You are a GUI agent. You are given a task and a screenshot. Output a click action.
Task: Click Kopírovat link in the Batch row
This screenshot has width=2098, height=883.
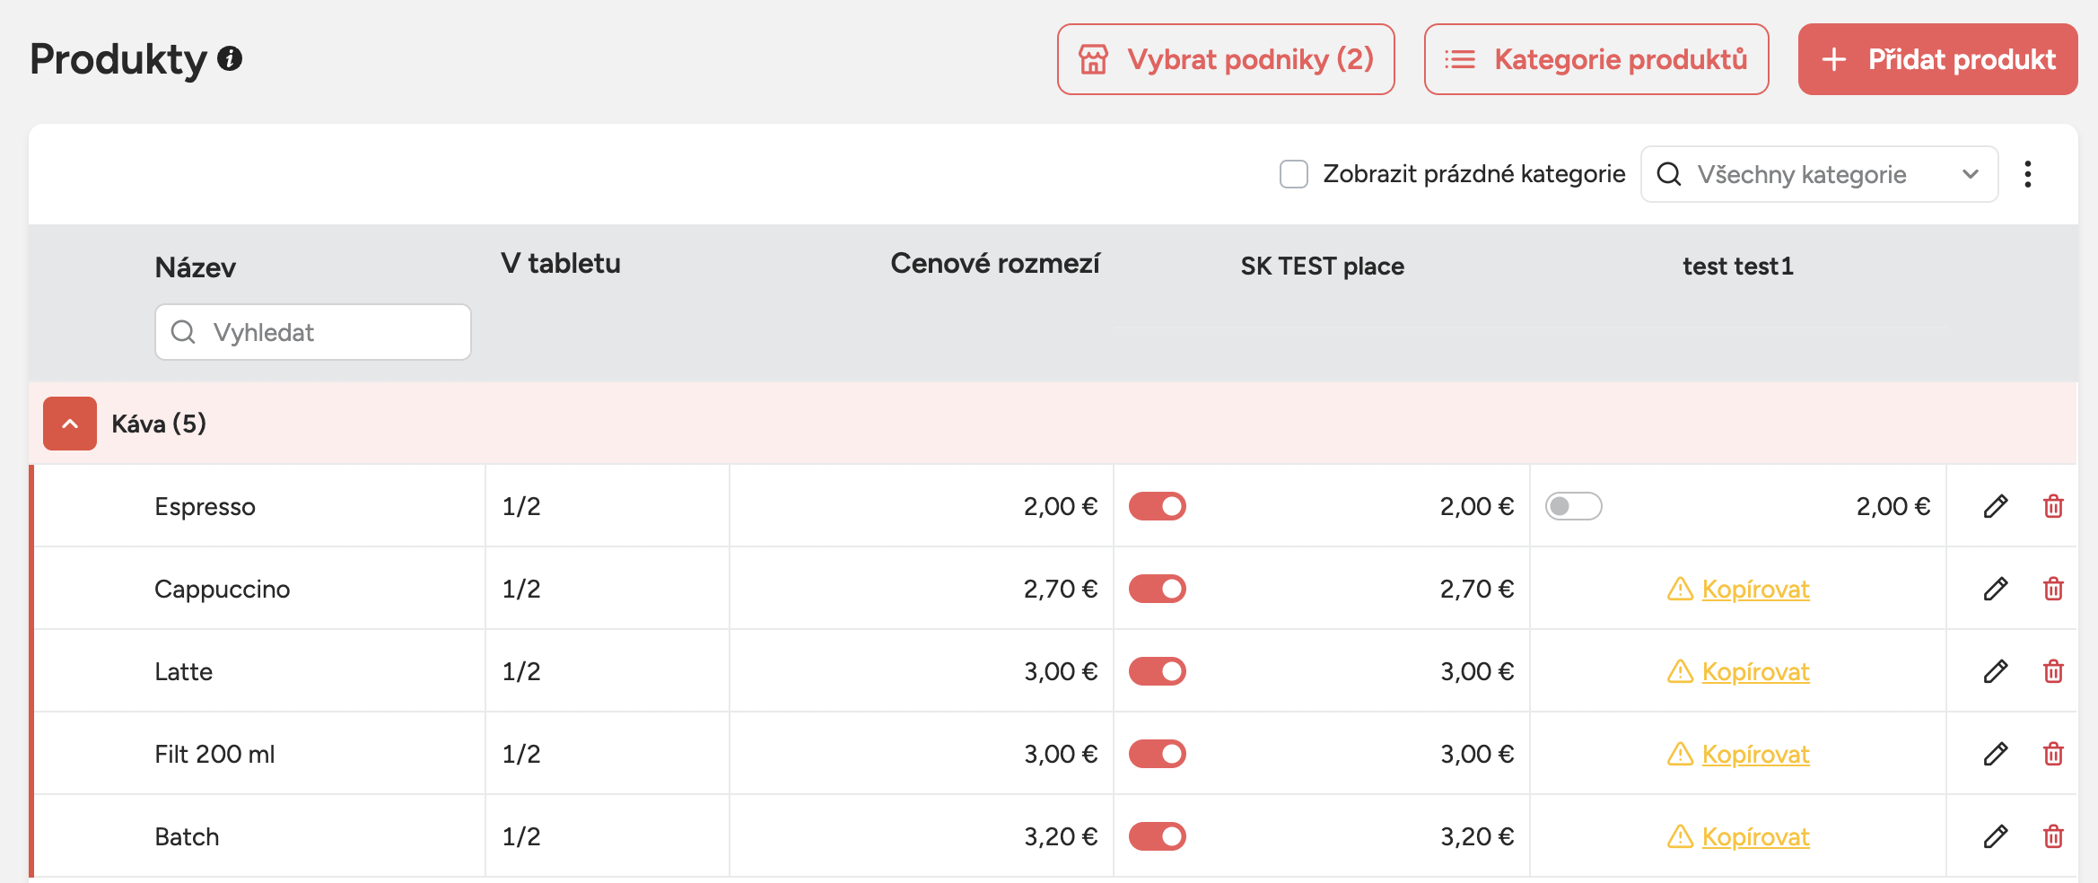click(x=1755, y=836)
